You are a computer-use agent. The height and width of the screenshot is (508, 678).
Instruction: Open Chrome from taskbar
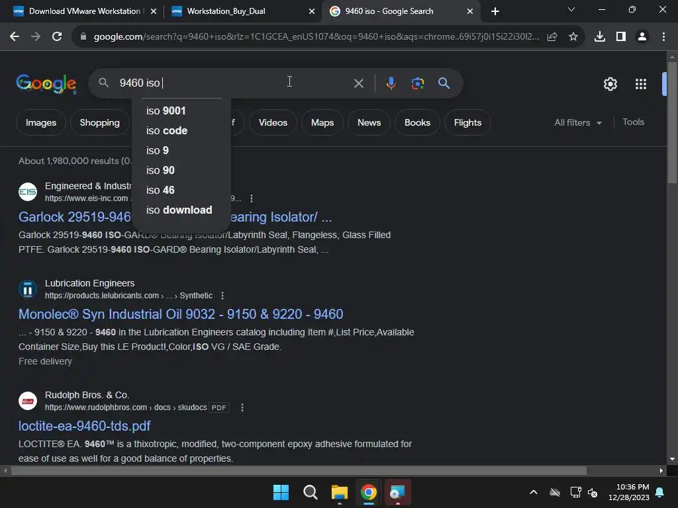click(368, 492)
